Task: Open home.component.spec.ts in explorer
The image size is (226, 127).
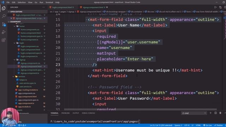Action: click(31, 36)
